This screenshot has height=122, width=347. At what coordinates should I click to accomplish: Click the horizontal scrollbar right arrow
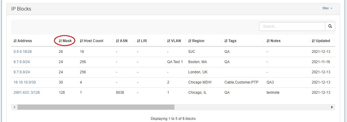pyautogui.click(x=332, y=107)
